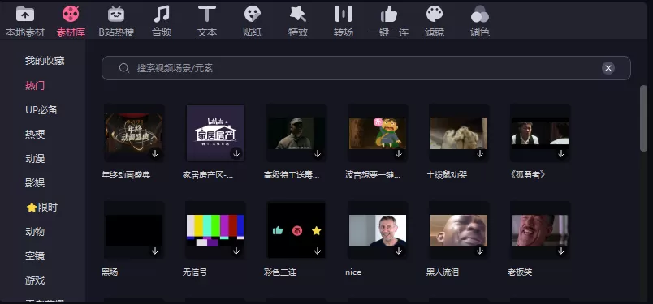Click the vertical scrollbar handle
The image size is (653, 304).
[643, 118]
